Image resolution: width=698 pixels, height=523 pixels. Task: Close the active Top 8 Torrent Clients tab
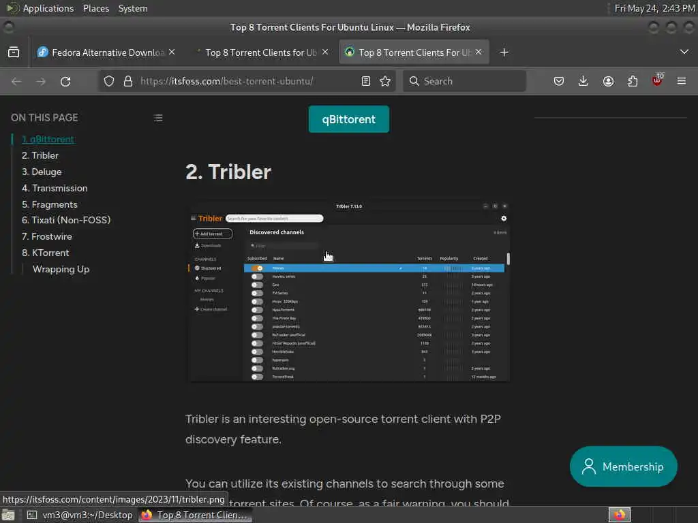pyautogui.click(x=479, y=52)
